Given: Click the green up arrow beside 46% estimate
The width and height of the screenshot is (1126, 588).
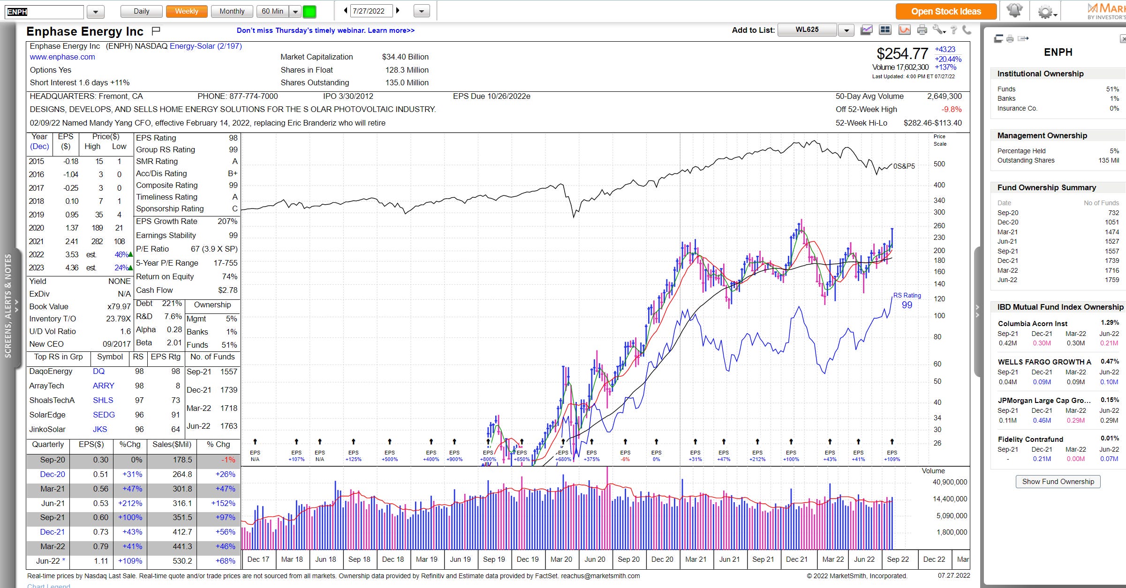Looking at the screenshot, I should pyautogui.click(x=130, y=255).
